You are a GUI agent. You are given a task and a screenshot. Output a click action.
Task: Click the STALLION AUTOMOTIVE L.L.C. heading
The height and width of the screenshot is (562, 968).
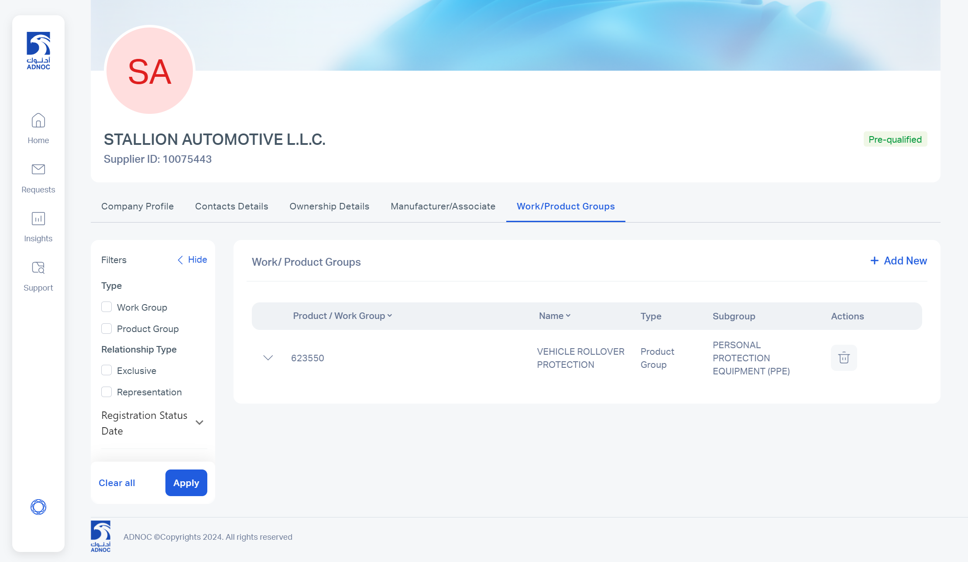click(x=215, y=140)
